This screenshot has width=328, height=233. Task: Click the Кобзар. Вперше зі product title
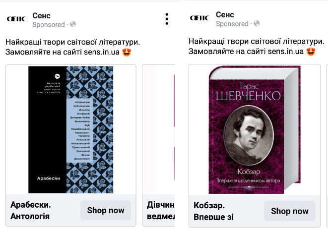coord(213,211)
